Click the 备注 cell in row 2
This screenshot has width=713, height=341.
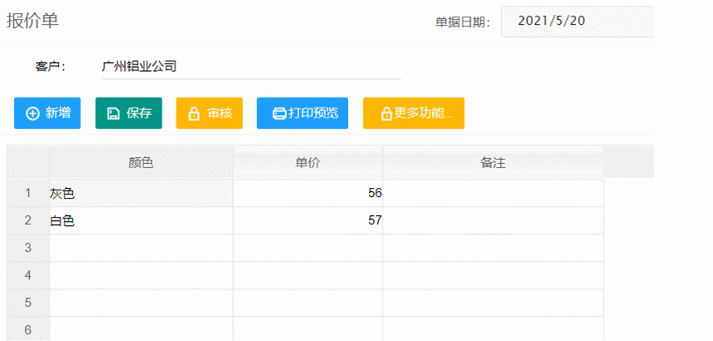(493, 221)
